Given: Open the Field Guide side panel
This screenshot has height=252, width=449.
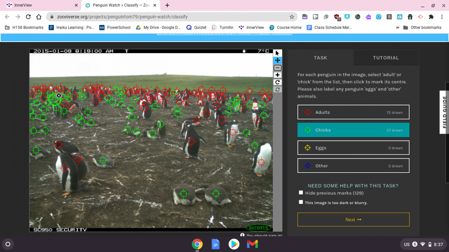Looking at the screenshot, I should point(444,112).
